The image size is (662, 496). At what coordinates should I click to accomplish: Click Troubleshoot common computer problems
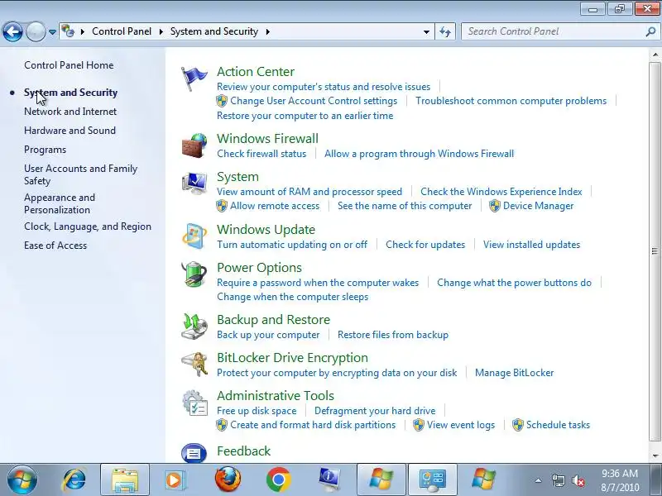tap(511, 101)
